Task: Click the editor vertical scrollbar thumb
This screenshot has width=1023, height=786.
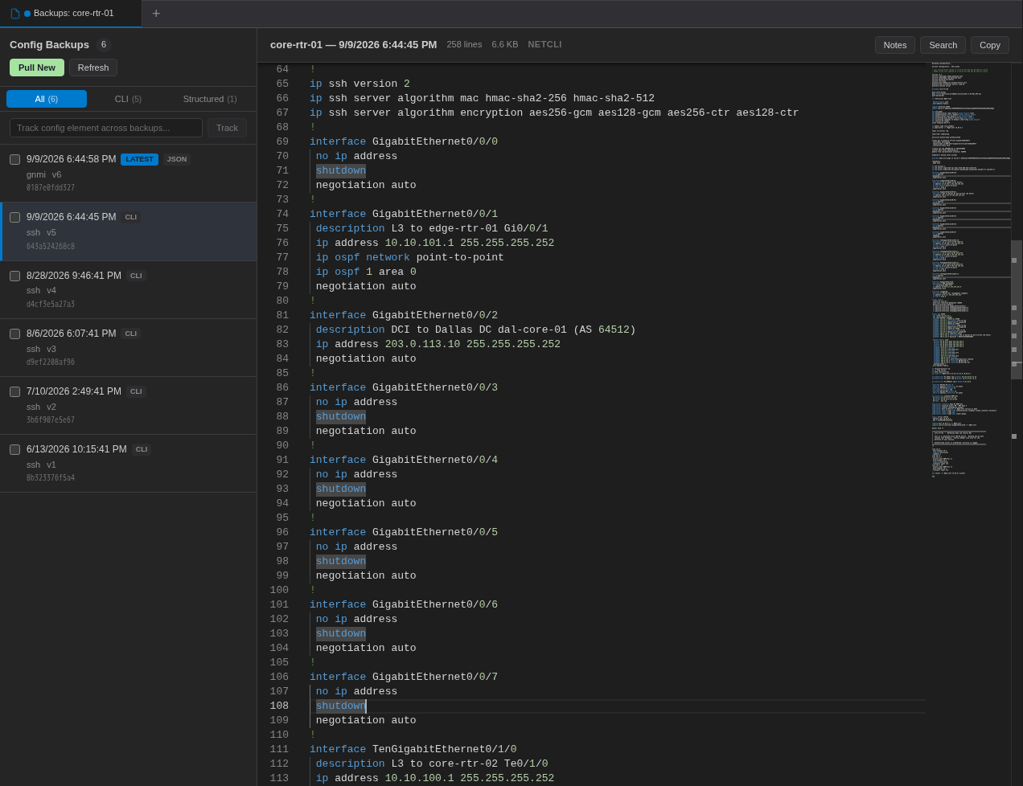Action: coord(1017,309)
